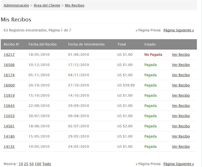Viewport: 202px width, 167px height.
Task: Click the Estado column header
Action: pyautogui.click(x=150, y=44)
